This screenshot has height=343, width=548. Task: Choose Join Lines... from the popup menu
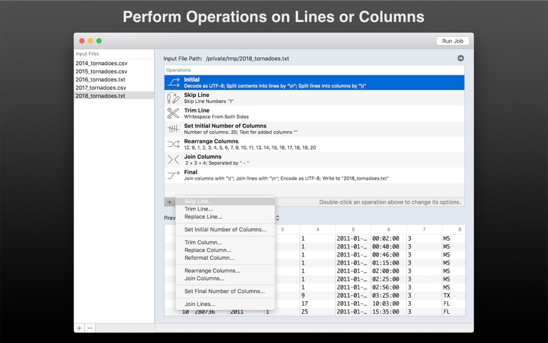click(225, 304)
